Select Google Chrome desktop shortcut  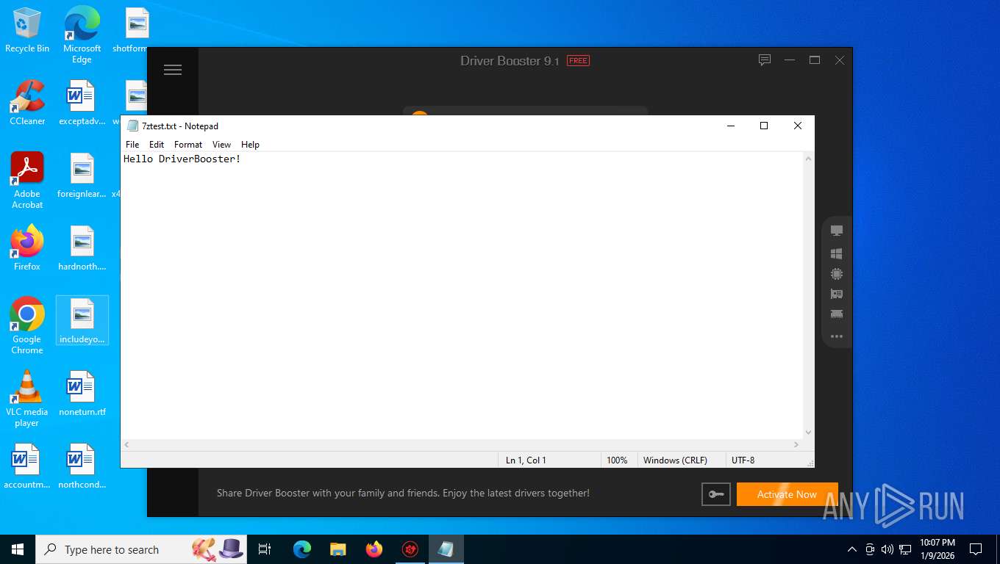[27, 325]
